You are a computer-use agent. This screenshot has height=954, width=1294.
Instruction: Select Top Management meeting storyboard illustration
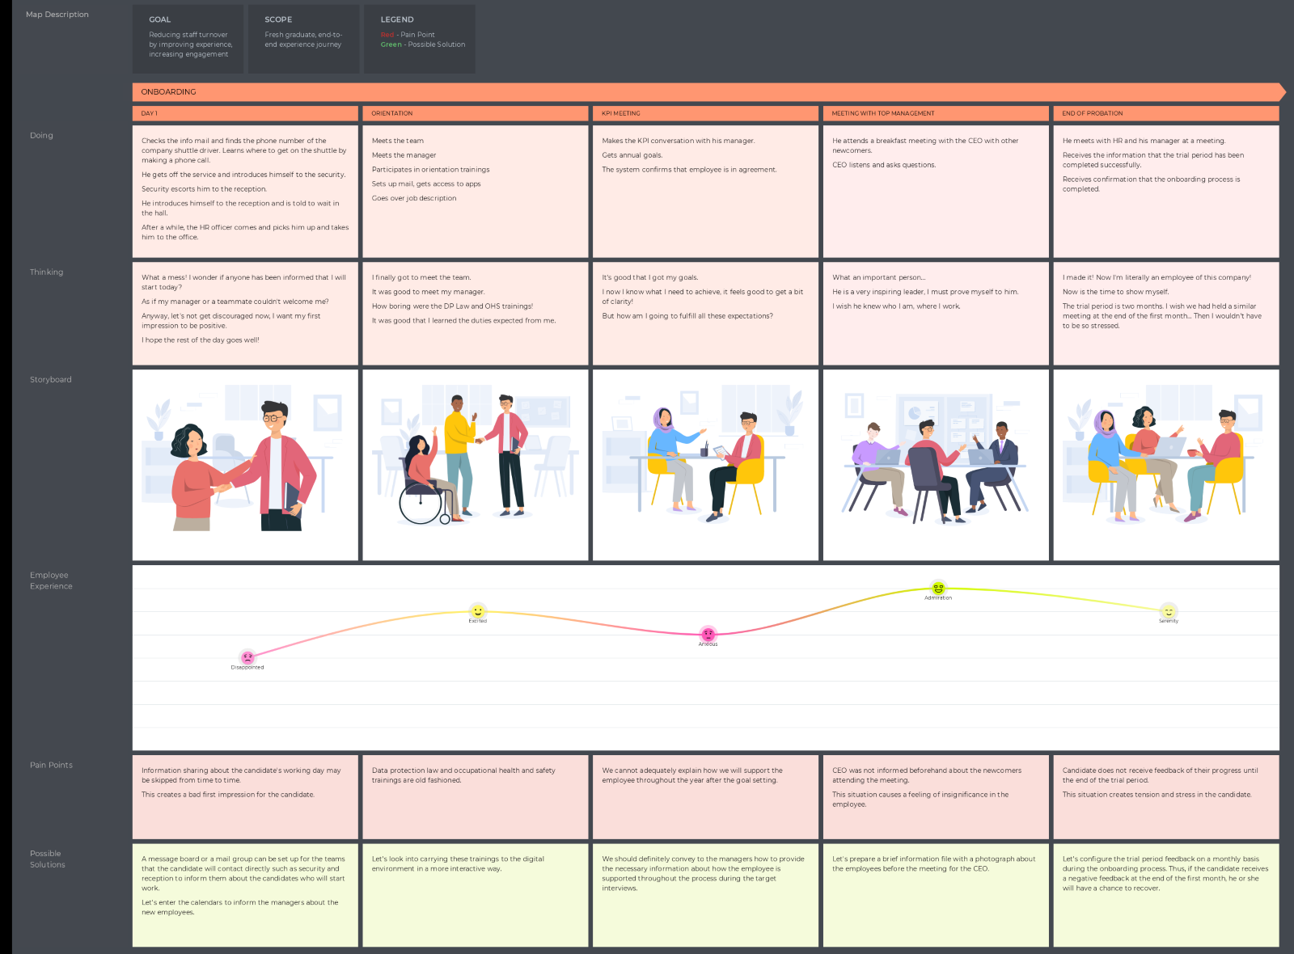coord(936,465)
